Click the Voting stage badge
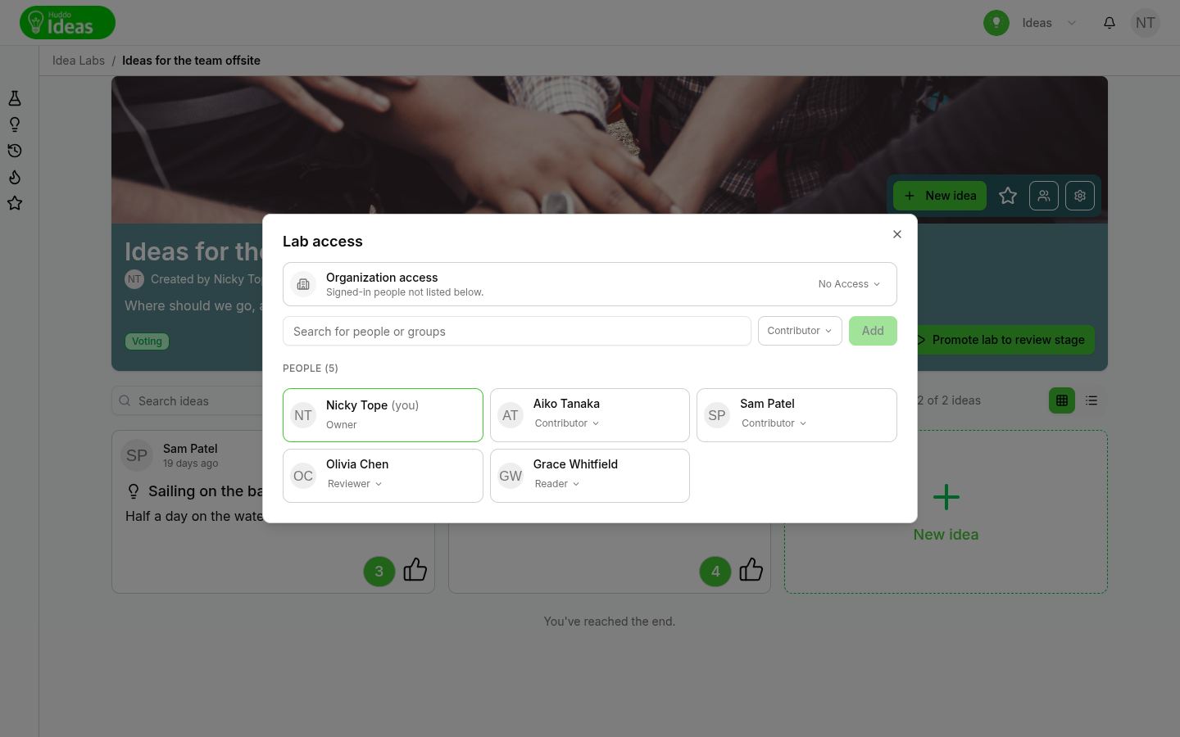Viewport: 1180px width, 737px height. tap(147, 341)
